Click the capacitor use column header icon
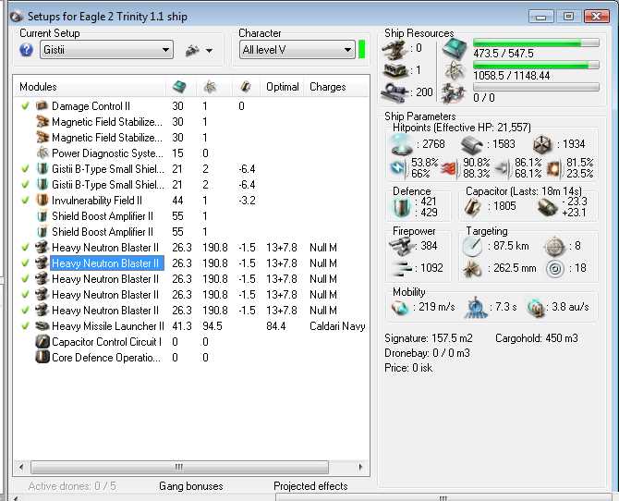 coord(246,87)
